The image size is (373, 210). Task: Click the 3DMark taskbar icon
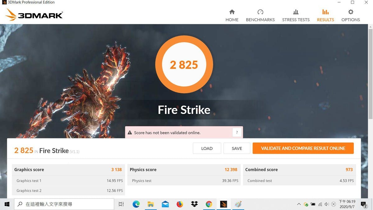(x=223, y=204)
